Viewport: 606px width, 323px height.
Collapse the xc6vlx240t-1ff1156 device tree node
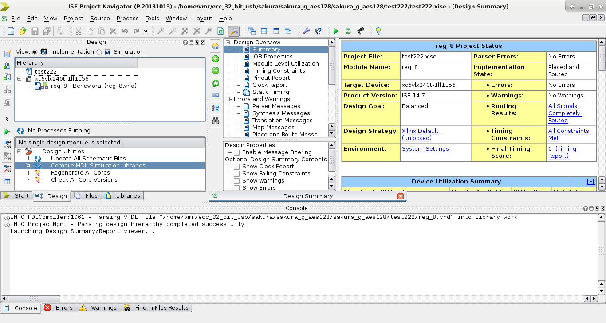point(20,79)
